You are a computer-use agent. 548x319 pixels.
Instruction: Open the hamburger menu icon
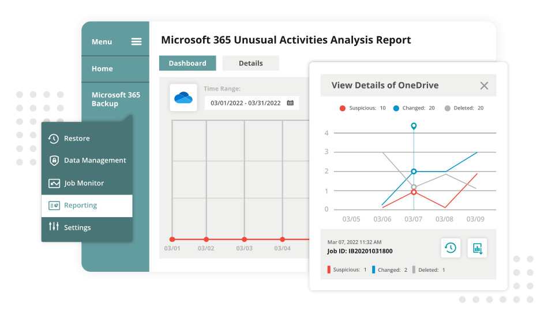(x=136, y=41)
